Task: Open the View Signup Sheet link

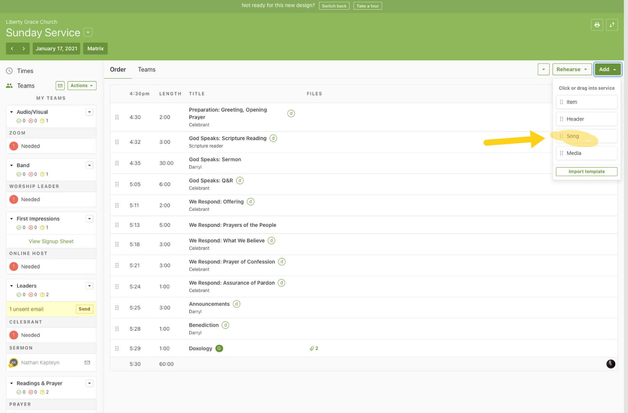Action: tap(51, 241)
